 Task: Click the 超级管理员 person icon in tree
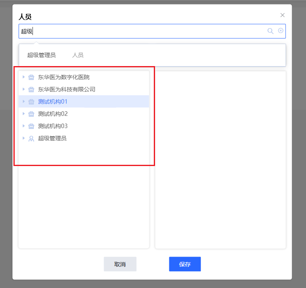pyautogui.click(x=31, y=138)
